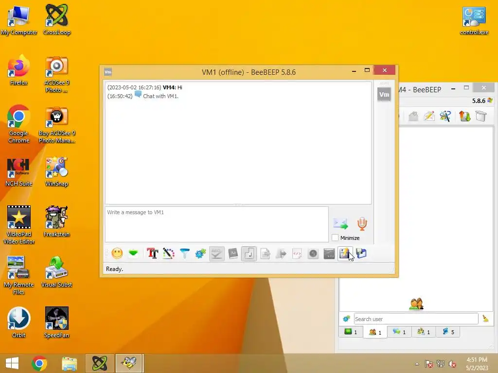Focus the Search user field
Image resolution: width=498 pixels, height=373 pixels.
pyautogui.click(x=416, y=319)
